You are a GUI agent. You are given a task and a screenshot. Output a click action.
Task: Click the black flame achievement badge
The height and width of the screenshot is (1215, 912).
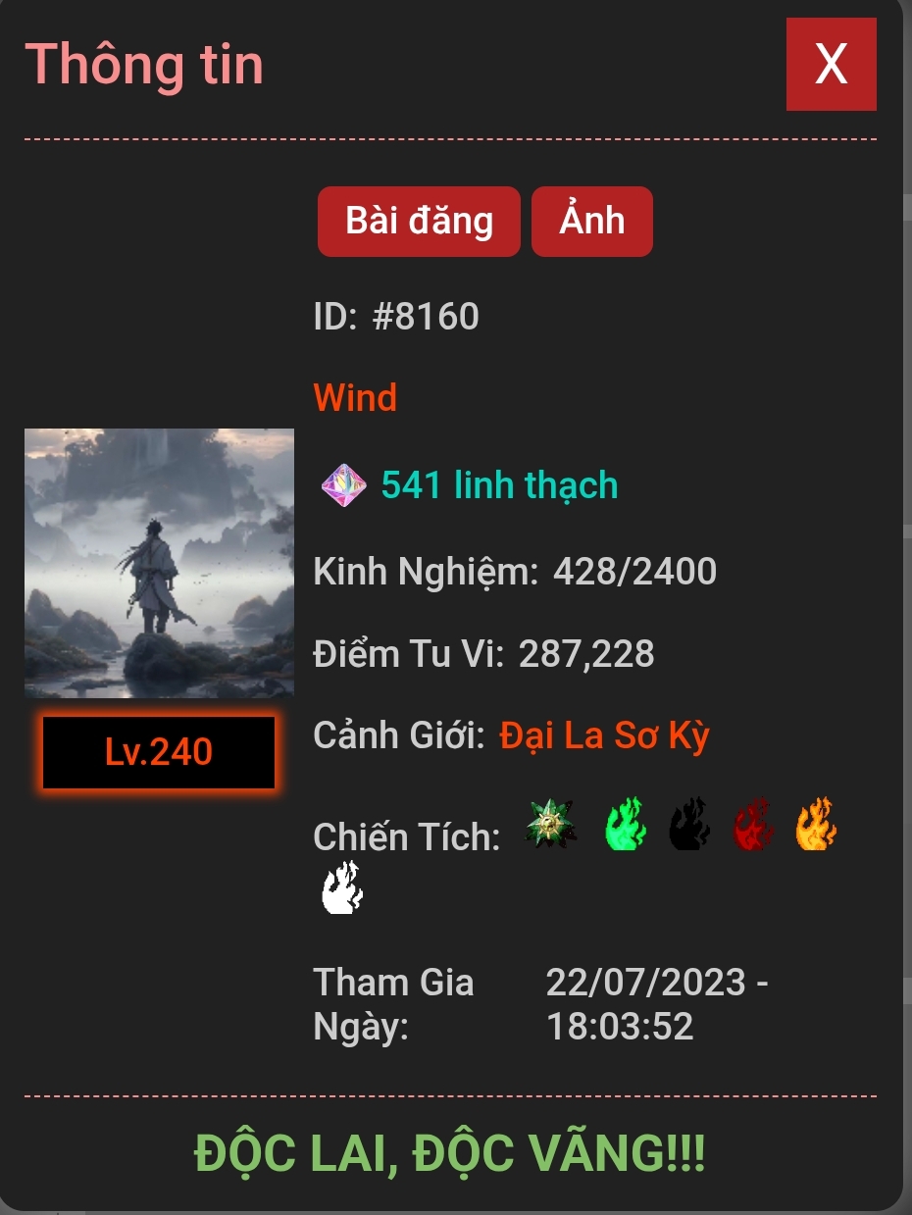(x=689, y=823)
